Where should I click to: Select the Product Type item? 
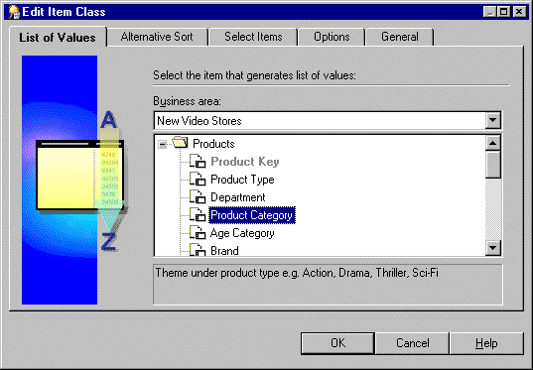[x=242, y=180]
